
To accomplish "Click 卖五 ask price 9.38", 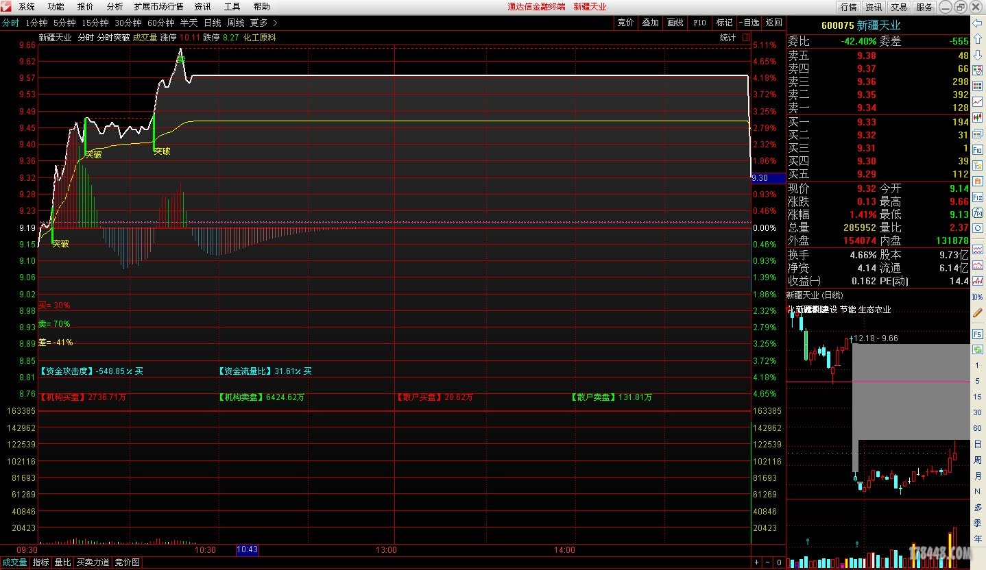I will coord(866,55).
